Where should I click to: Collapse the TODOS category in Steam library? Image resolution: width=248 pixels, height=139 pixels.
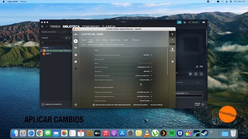(41, 47)
